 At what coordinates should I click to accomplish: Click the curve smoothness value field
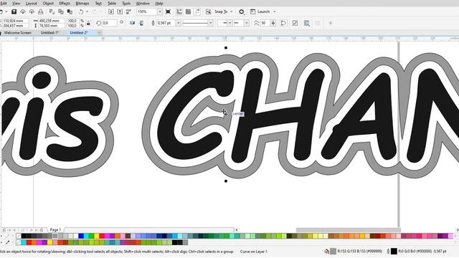pos(265,23)
